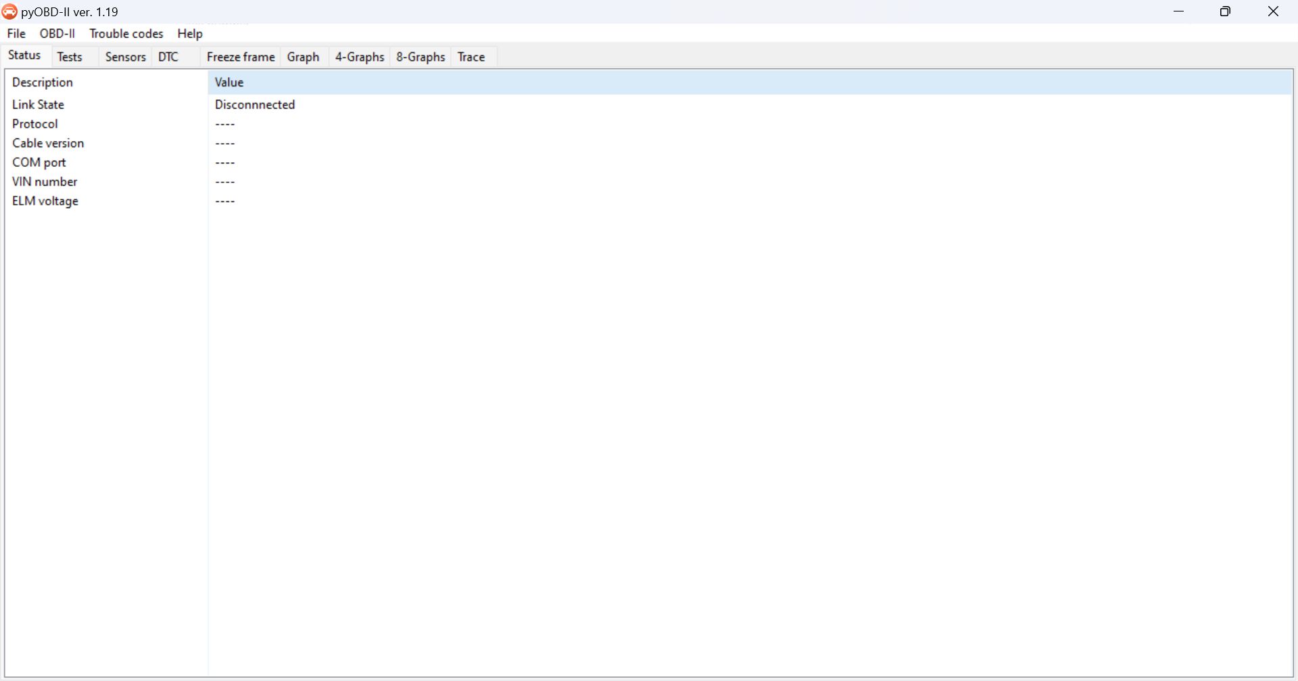Switch to the Sensors tab

pyautogui.click(x=125, y=57)
